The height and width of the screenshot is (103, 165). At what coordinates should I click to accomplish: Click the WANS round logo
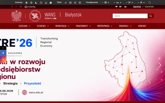pyautogui.click(x=35, y=16)
